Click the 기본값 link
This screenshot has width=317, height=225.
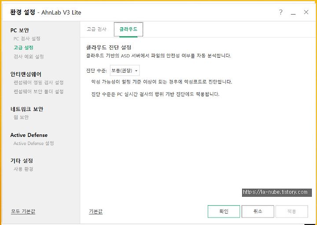click(96, 211)
